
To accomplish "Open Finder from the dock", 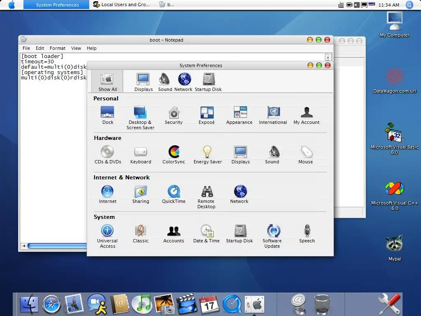I will tap(29, 304).
